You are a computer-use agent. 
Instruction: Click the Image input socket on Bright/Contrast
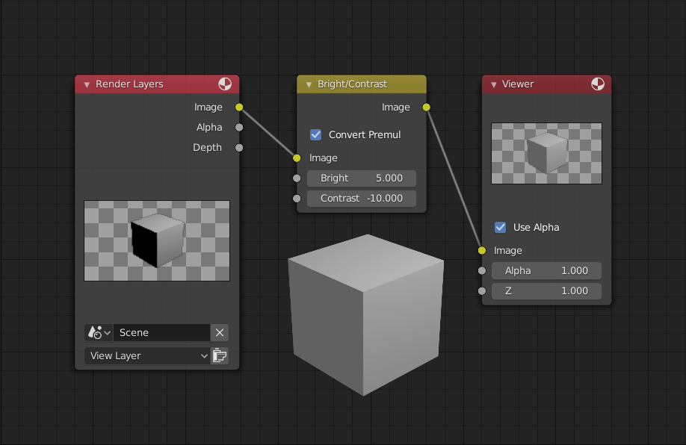click(x=297, y=158)
